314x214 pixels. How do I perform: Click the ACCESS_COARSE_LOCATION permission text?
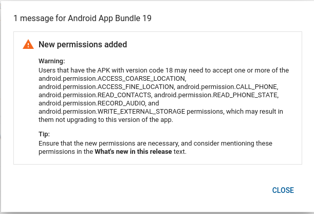pos(112,78)
